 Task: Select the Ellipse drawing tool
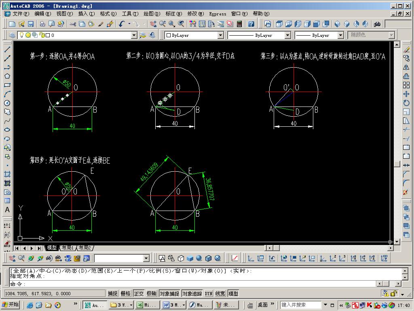[x=7, y=130]
